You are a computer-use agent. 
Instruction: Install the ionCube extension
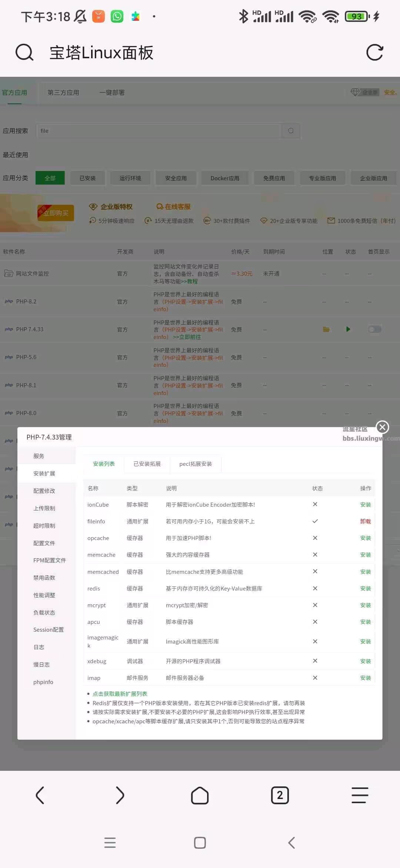(365, 504)
